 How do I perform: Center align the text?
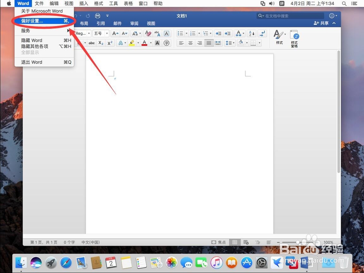(190, 43)
